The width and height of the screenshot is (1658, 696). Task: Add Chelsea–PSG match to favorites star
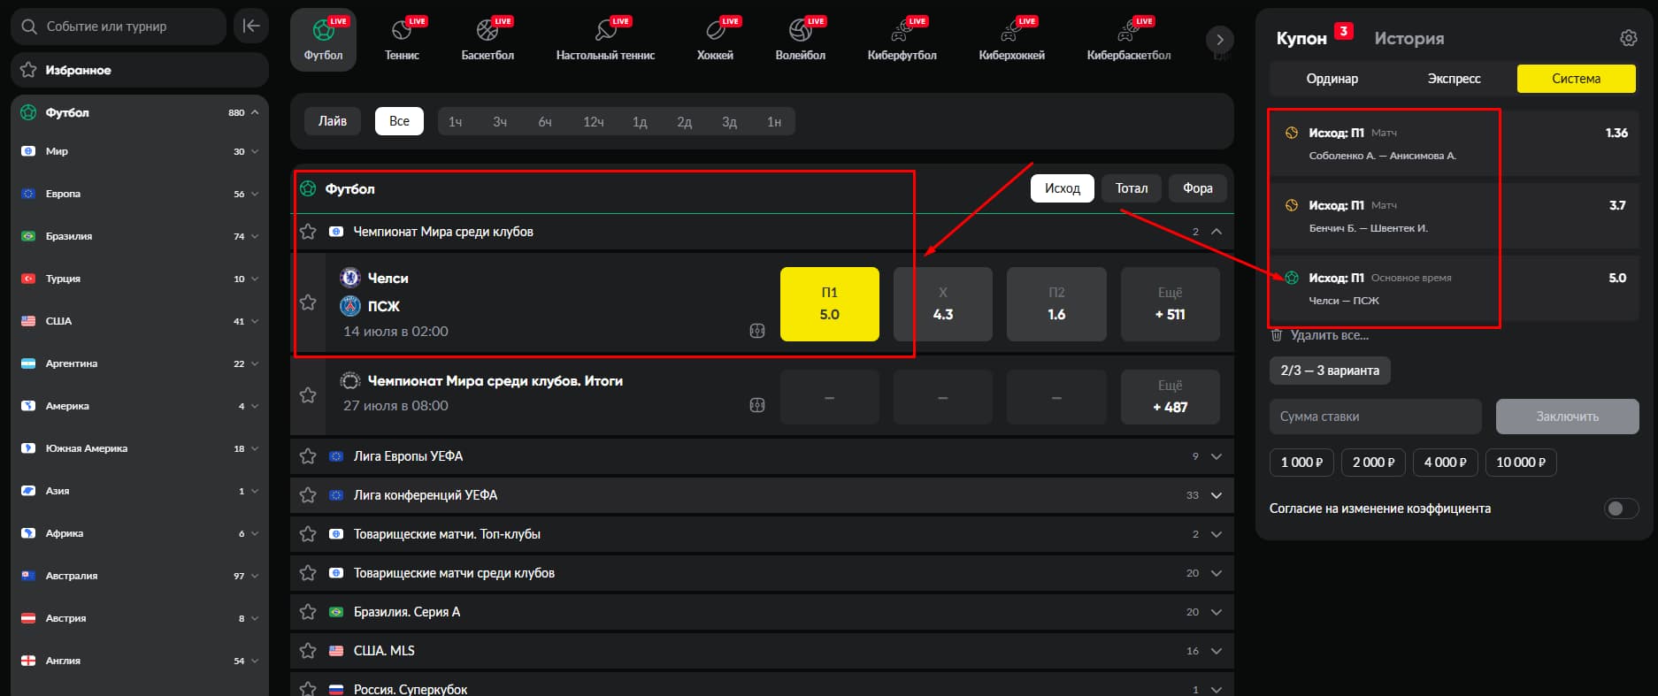point(308,302)
